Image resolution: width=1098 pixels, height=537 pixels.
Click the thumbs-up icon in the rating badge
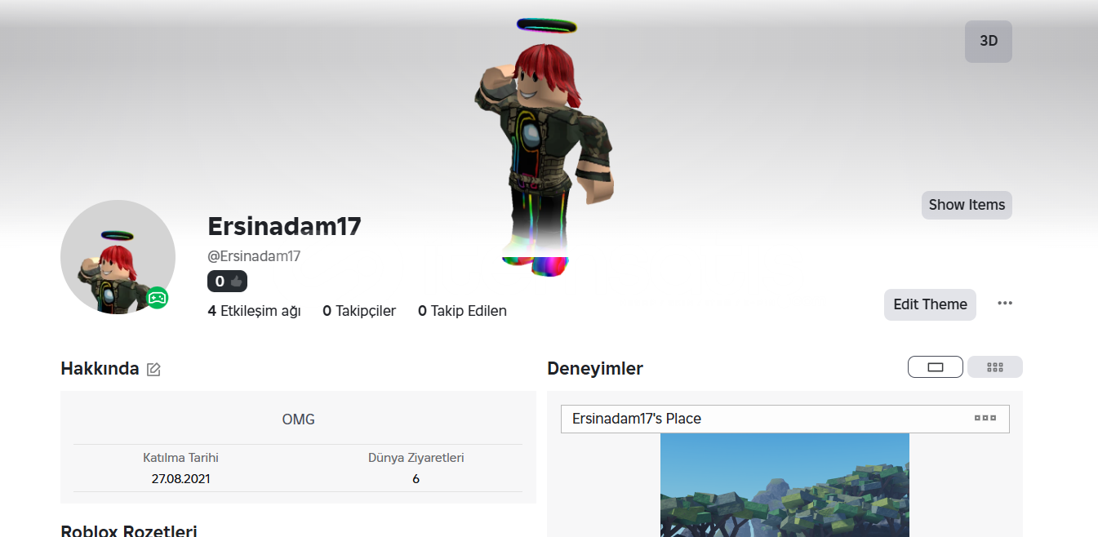pyautogui.click(x=237, y=282)
